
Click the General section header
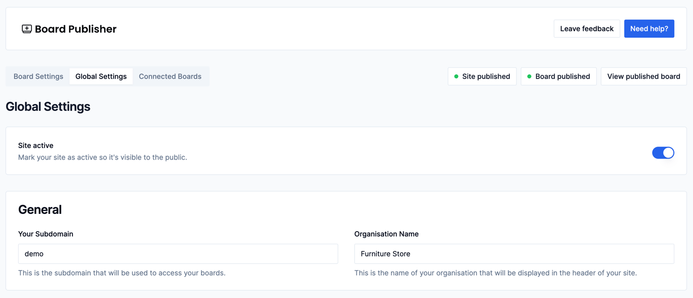click(x=40, y=209)
